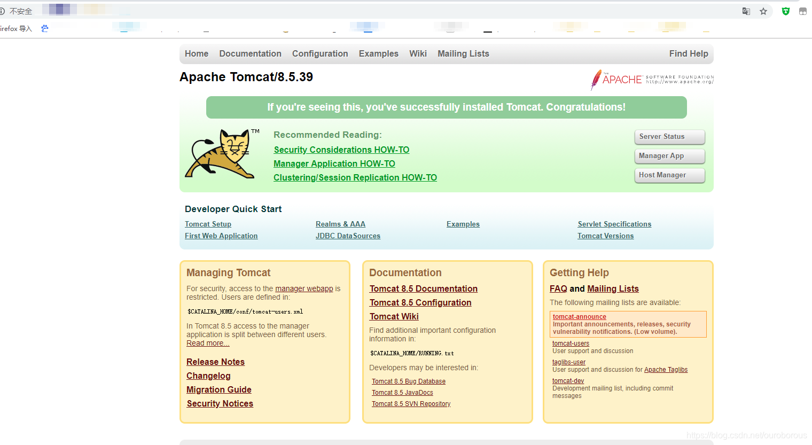Click the Developer Quick Start heading
This screenshot has width=812, height=445.
click(233, 209)
